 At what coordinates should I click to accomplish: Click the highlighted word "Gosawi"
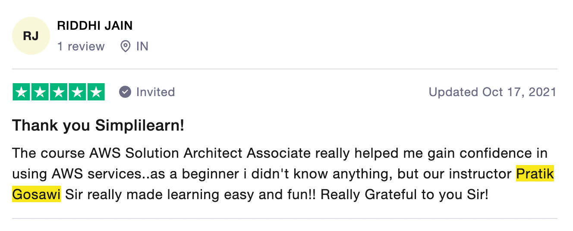point(36,195)
